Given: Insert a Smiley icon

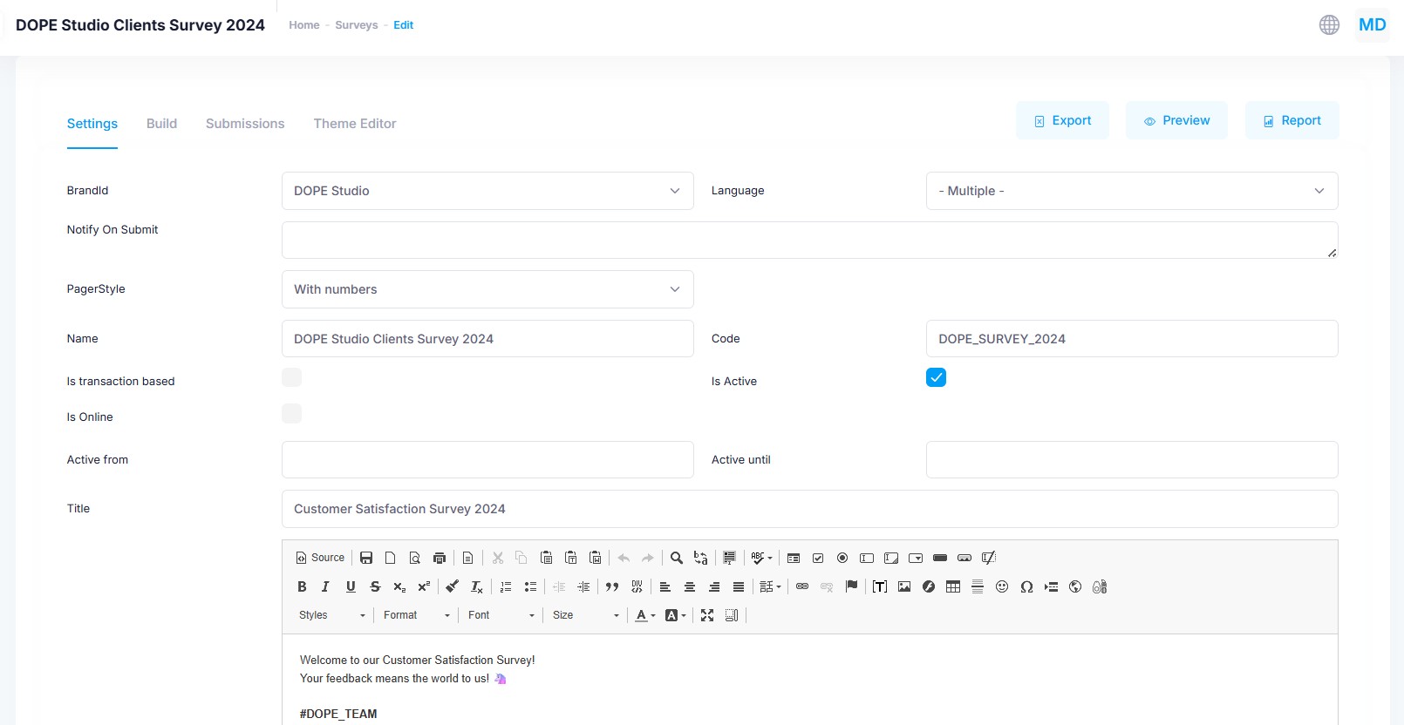Looking at the screenshot, I should pyautogui.click(x=1002, y=586).
